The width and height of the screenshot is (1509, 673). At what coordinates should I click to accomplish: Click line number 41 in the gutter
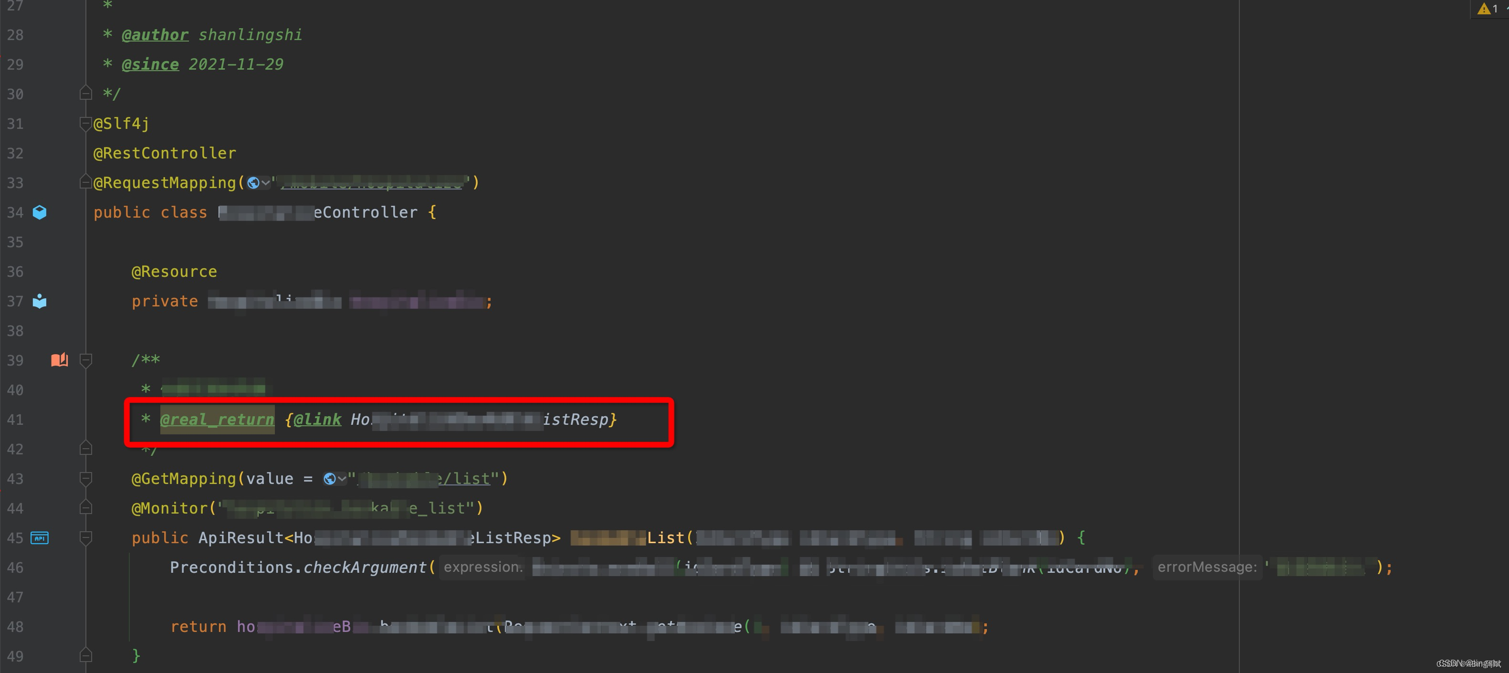click(x=15, y=420)
